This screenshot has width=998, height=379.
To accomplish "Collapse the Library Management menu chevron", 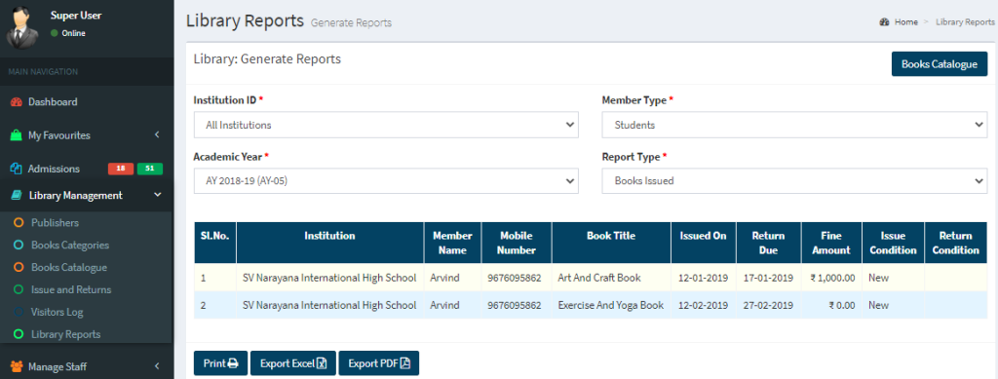I will [x=158, y=195].
